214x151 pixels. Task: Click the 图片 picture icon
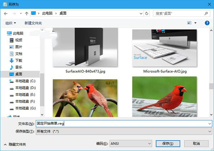point(12,47)
